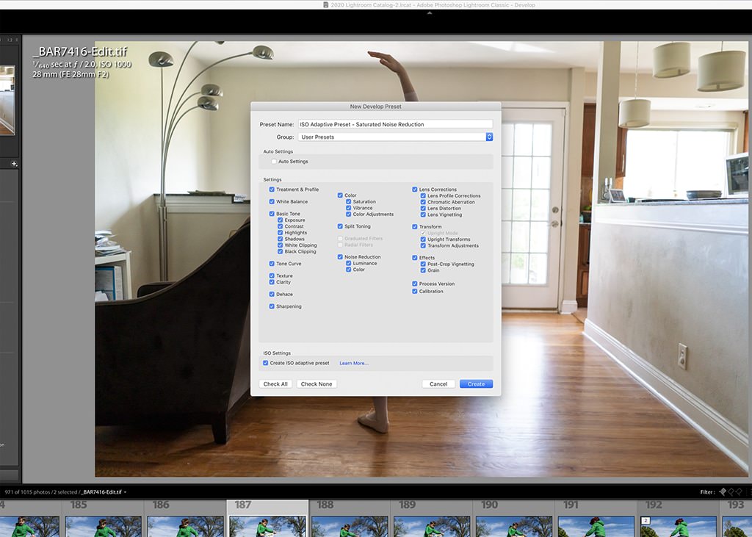Click the 'Filter :' label in filmstrip bar
The image size is (752, 537).
point(707,492)
